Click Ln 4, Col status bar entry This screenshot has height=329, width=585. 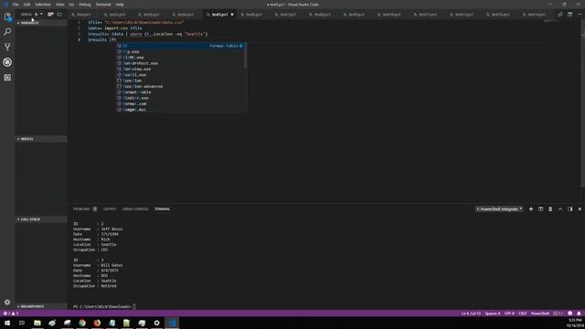472,313
